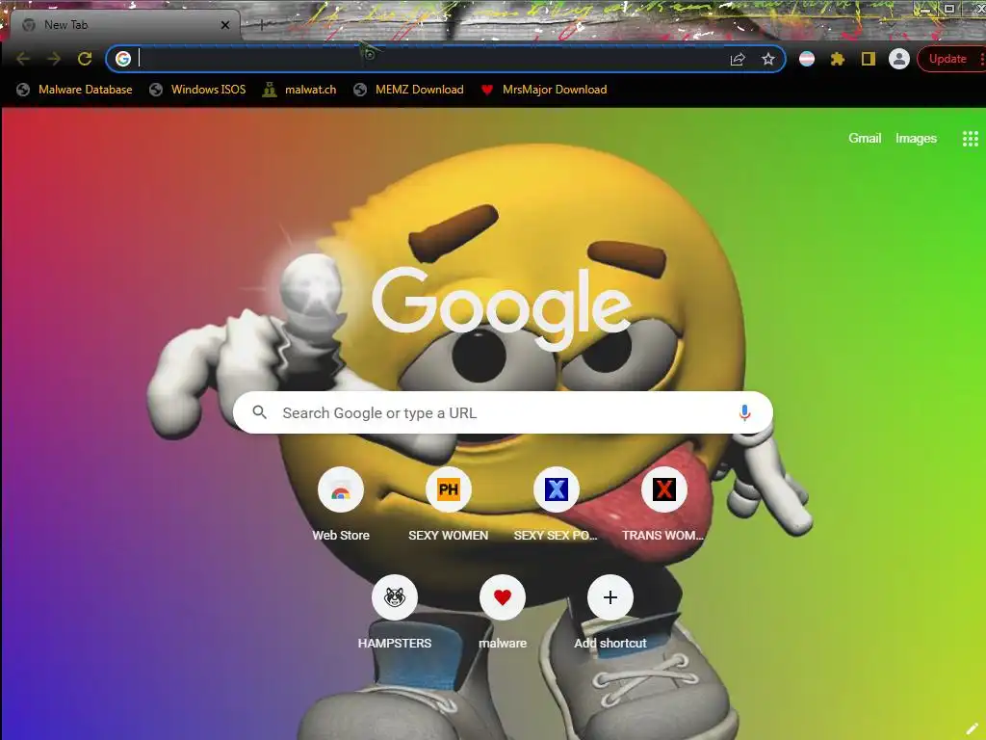Go back with the back arrow
The image size is (986, 740).
23,59
